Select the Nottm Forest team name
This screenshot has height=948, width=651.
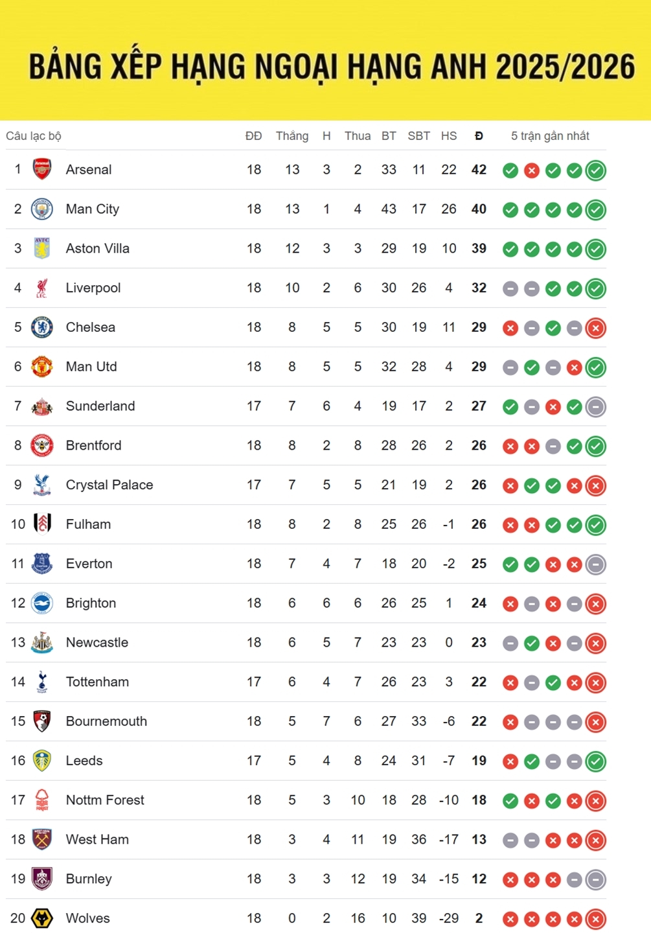(105, 800)
